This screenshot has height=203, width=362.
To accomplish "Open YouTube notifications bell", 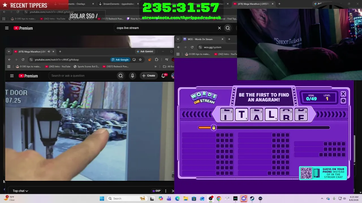I will pos(163,76).
